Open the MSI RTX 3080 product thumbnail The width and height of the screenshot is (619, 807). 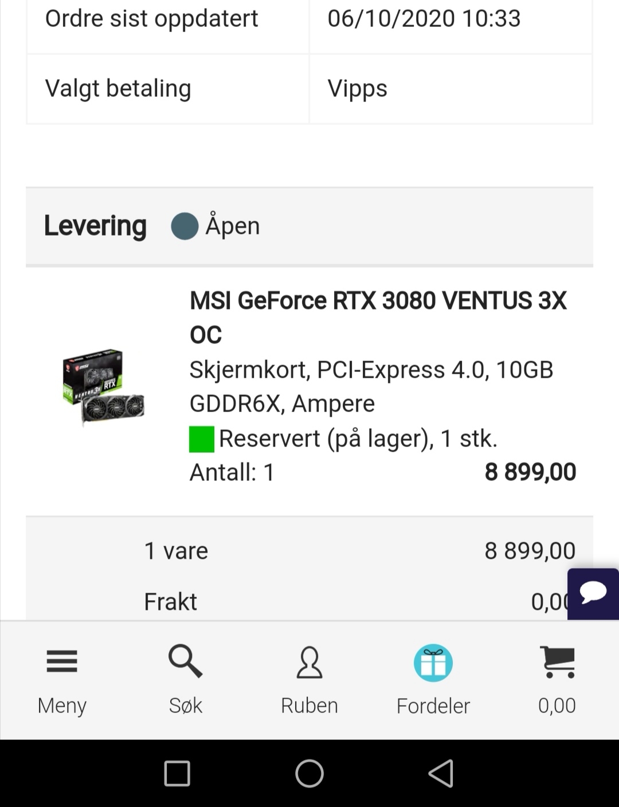click(x=103, y=386)
